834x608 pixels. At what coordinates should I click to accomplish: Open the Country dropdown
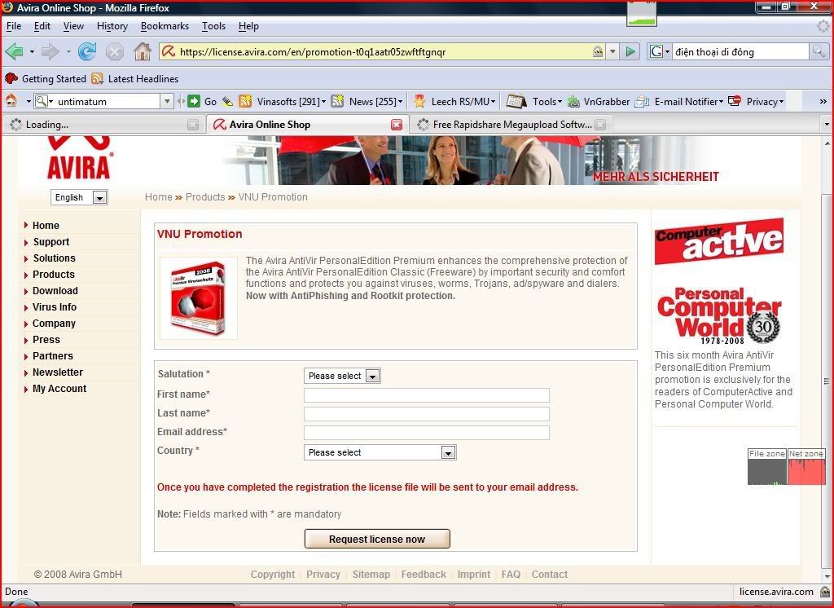(380, 452)
